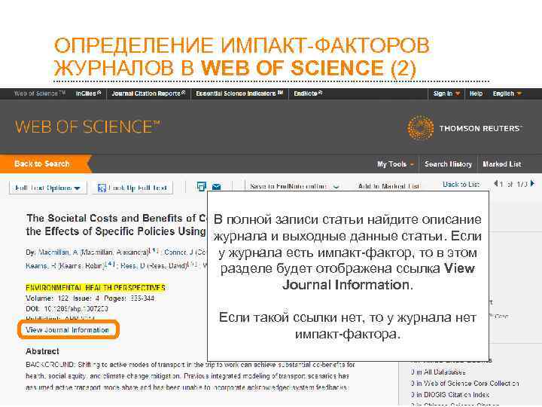The width and height of the screenshot is (542, 407).
Task: Open the Sign In dropdown
Action: [446, 93]
